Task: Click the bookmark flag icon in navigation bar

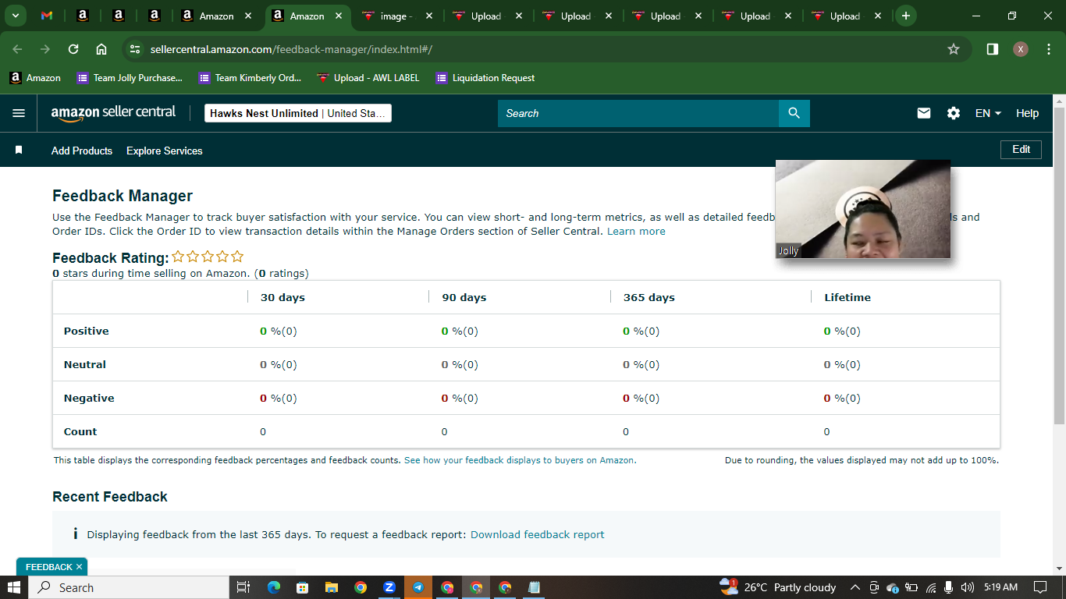Action: point(19,150)
